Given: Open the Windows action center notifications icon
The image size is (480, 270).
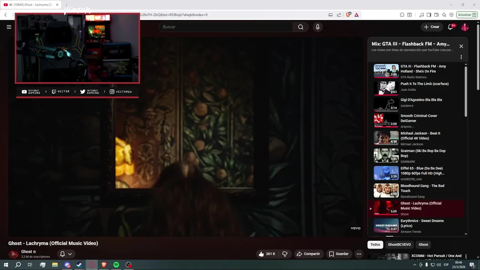Looking at the screenshot, I should 472,265.
